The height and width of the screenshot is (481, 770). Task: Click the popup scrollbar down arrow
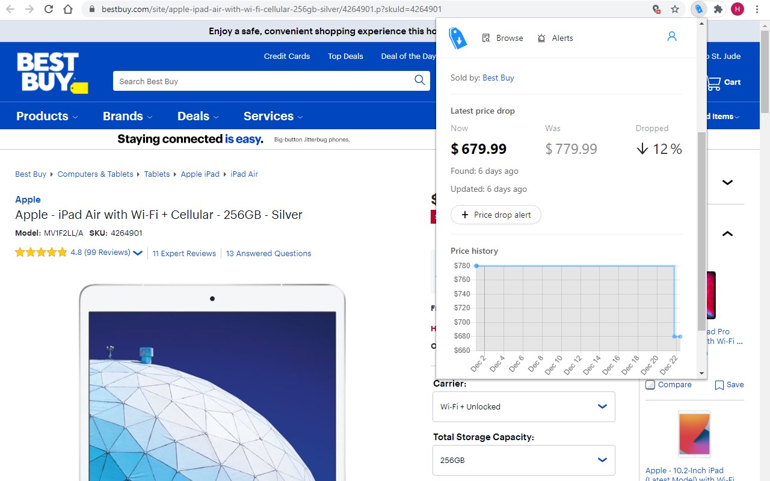coord(701,373)
